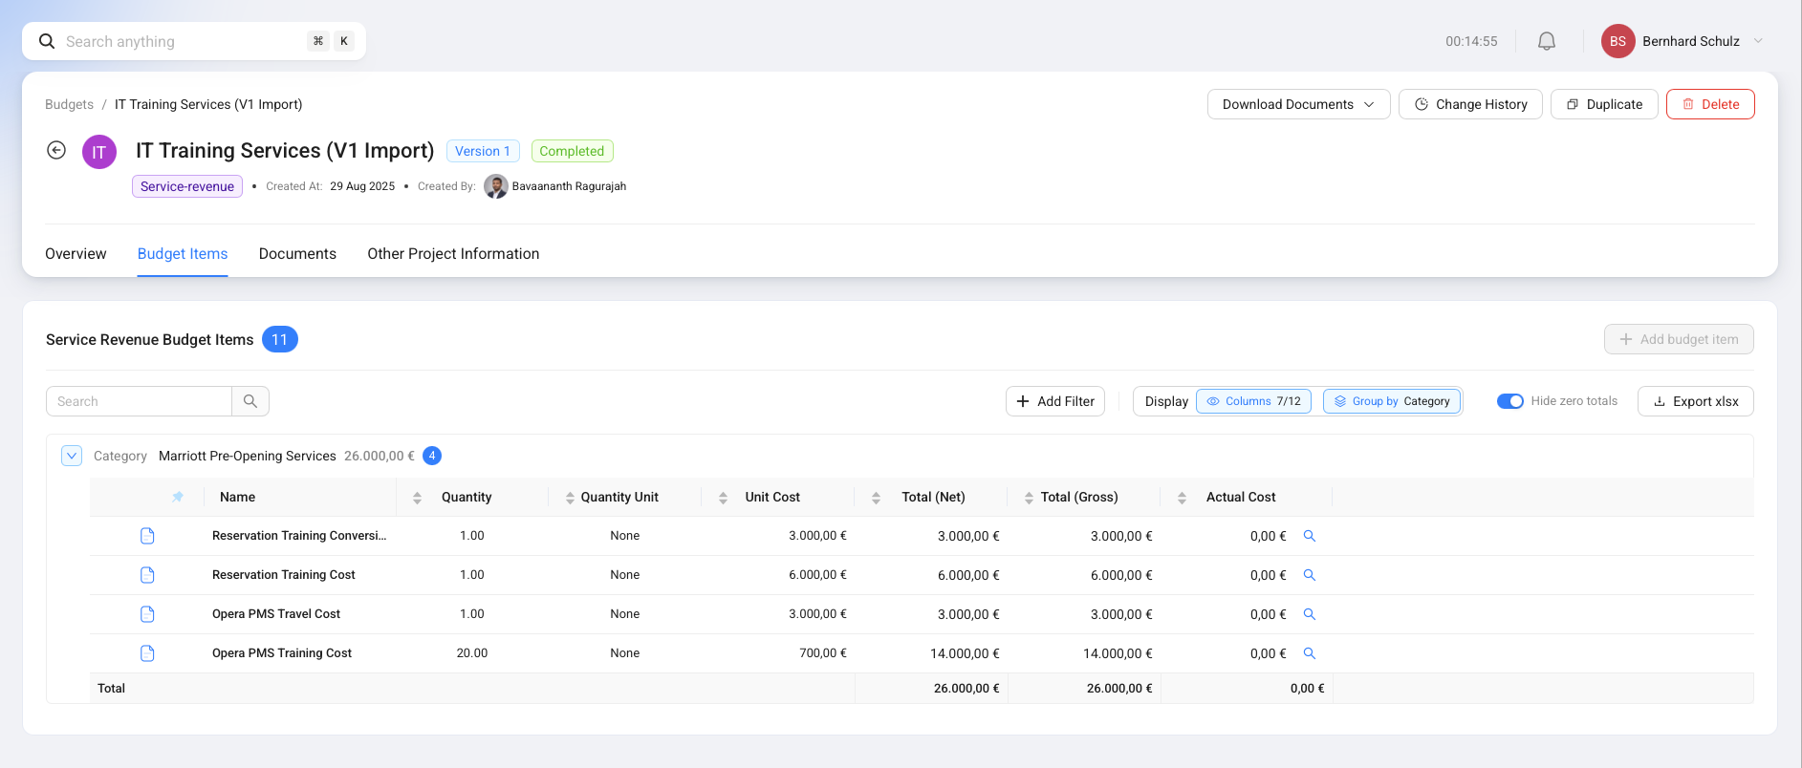1802x768 pixels.
Task: Click Change History button
Action: (x=1470, y=104)
